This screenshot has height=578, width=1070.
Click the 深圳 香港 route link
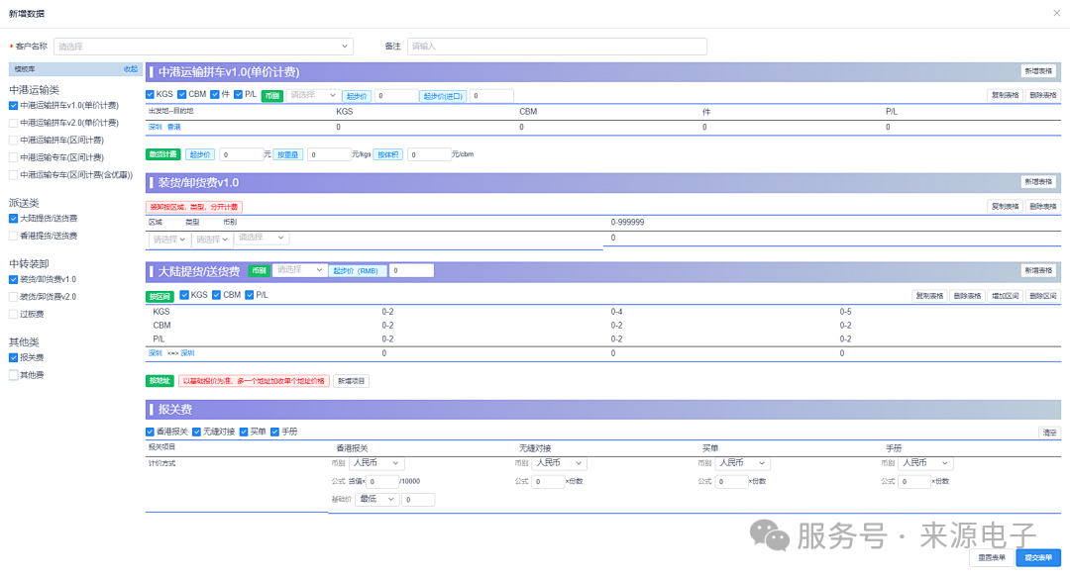tap(164, 128)
